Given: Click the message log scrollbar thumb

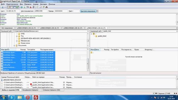Looking at the screenshot, I should tap(177, 22).
